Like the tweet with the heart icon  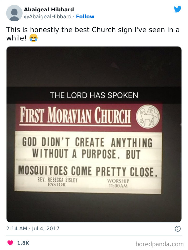[x=10, y=243]
